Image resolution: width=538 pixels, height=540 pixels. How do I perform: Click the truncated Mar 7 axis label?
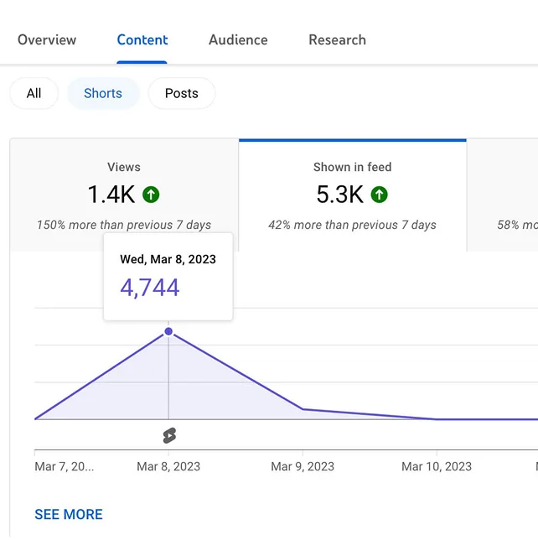(64, 466)
